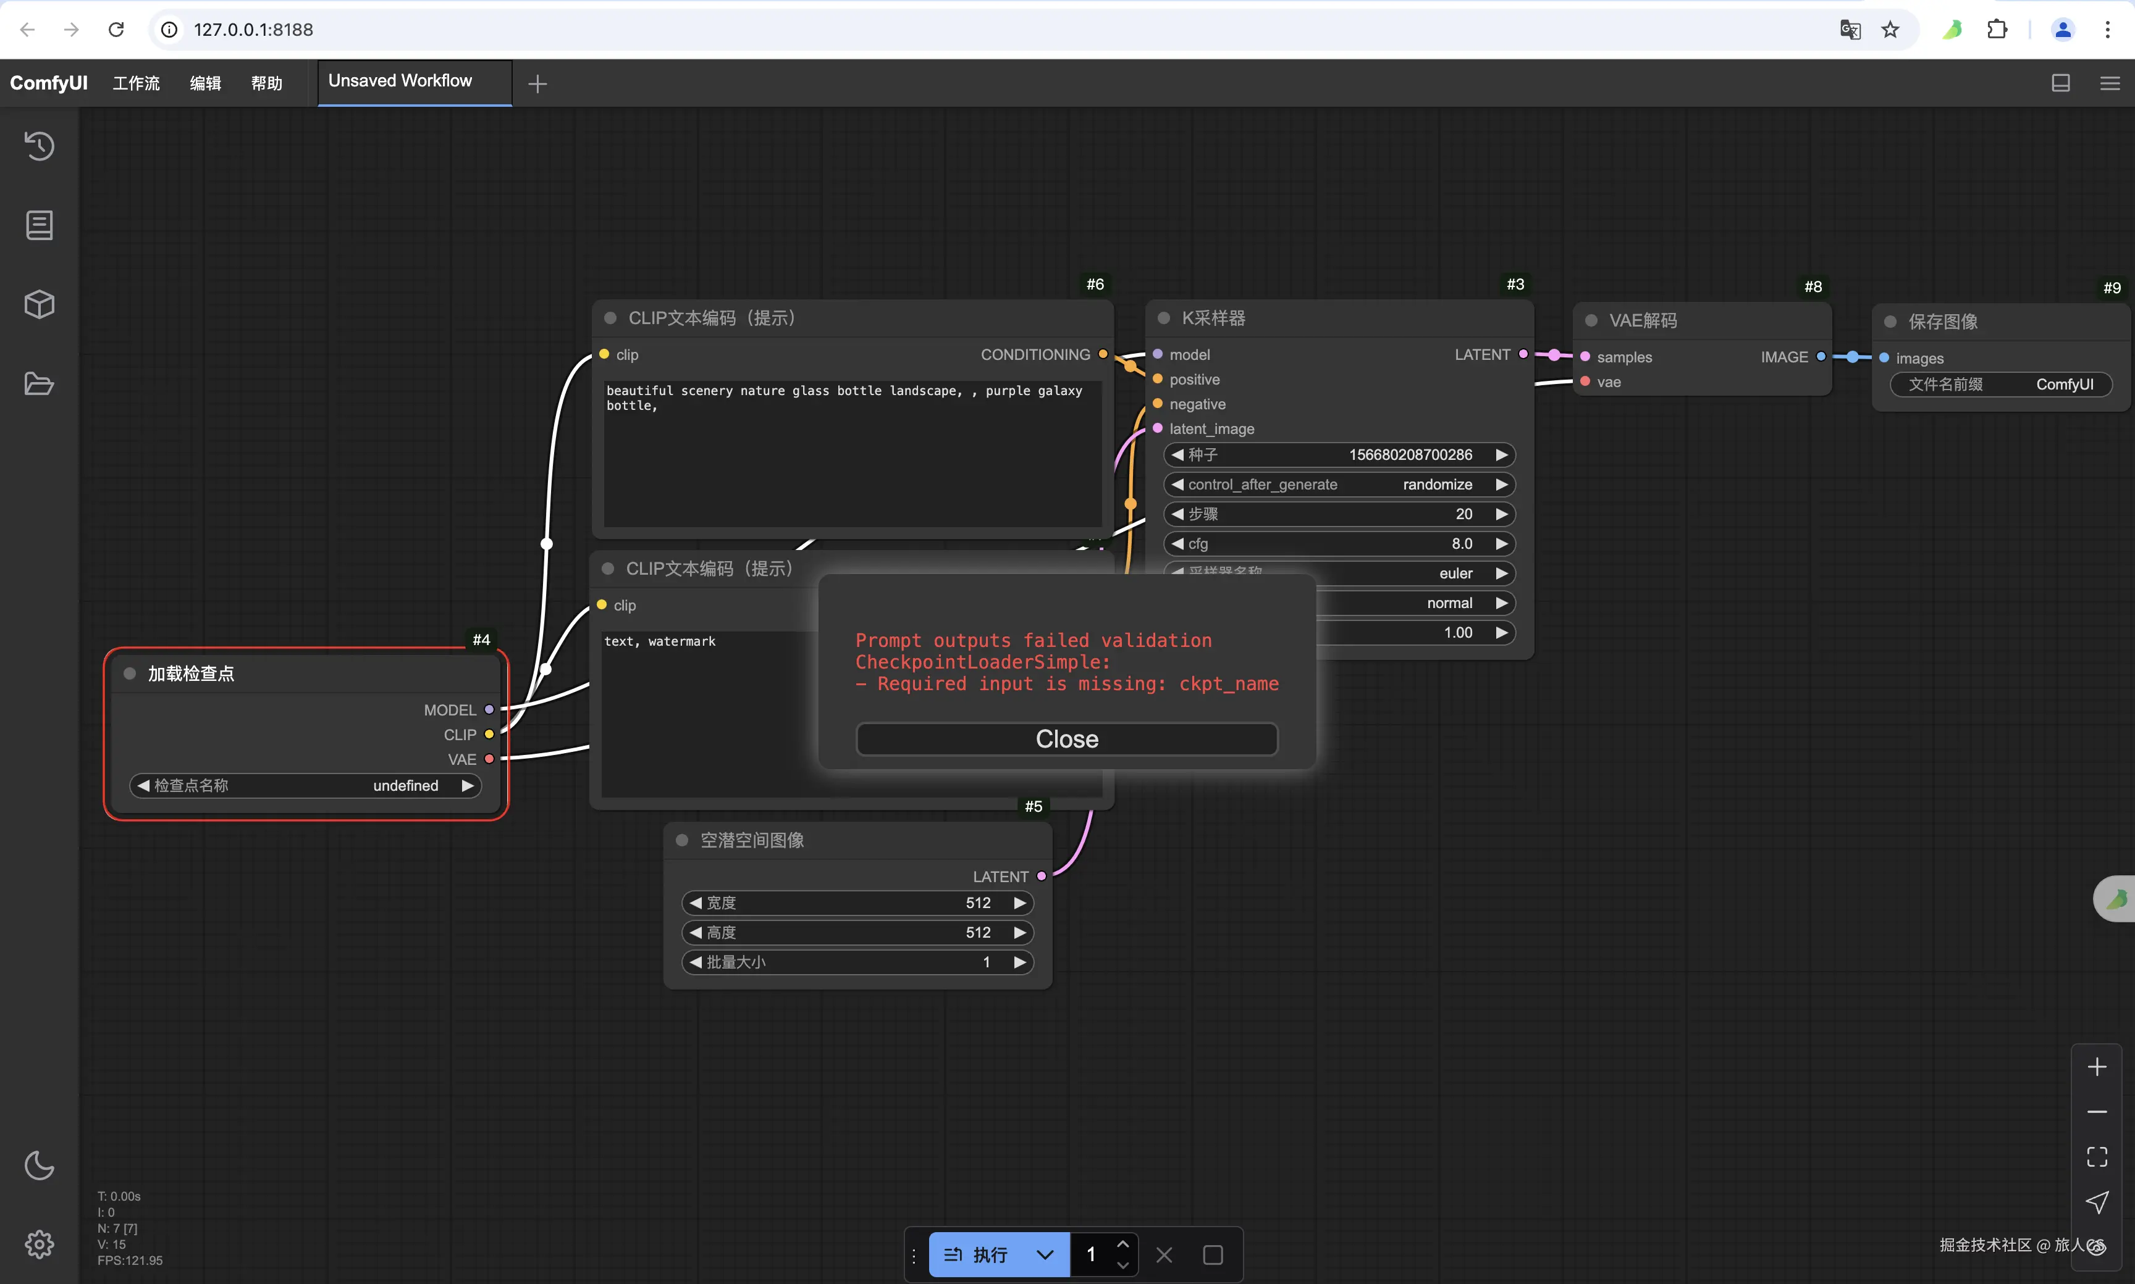The image size is (2135, 1284).
Task: Select the Unsaved Workflow tab
Action: (400, 81)
